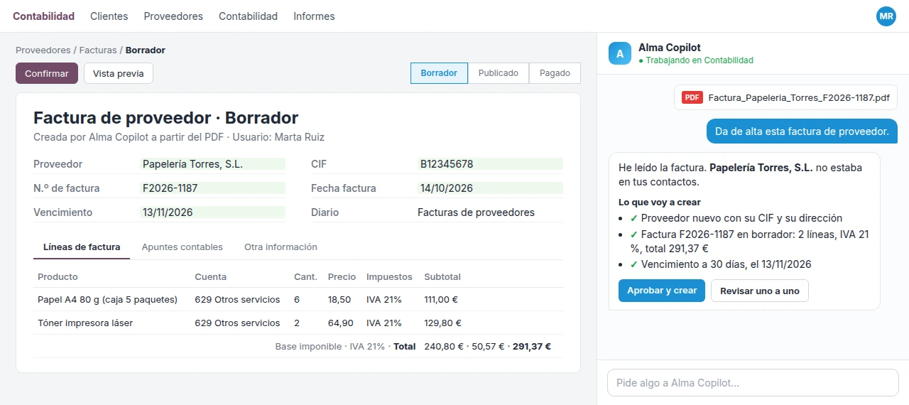909x405 pixels.
Task: Open the Informes menu
Action: point(314,16)
